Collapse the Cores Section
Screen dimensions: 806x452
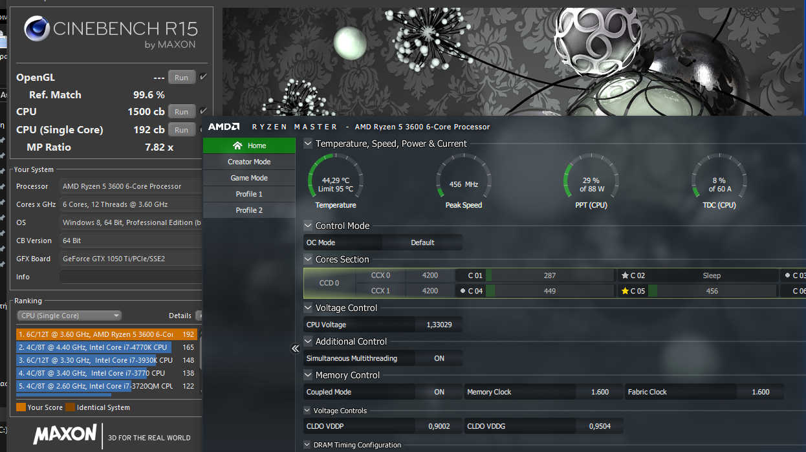(308, 259)
